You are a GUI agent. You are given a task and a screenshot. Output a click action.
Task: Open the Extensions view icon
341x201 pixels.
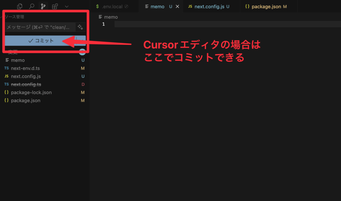coord(55,6)
